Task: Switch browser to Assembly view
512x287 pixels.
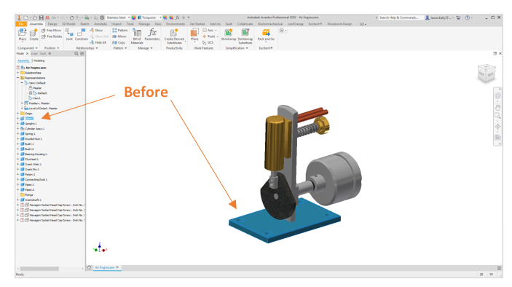Action: click(x=23, y=60)
